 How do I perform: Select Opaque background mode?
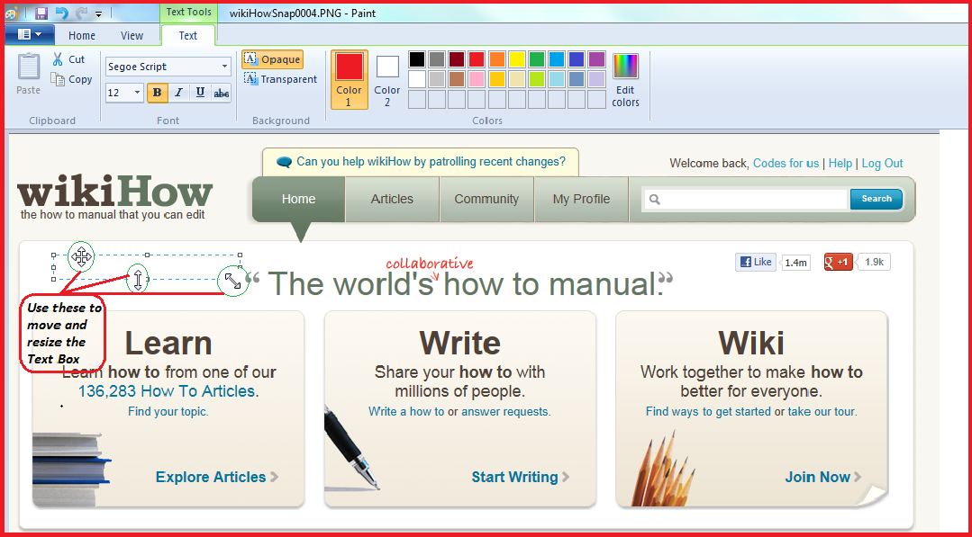(x=272, y=59)
